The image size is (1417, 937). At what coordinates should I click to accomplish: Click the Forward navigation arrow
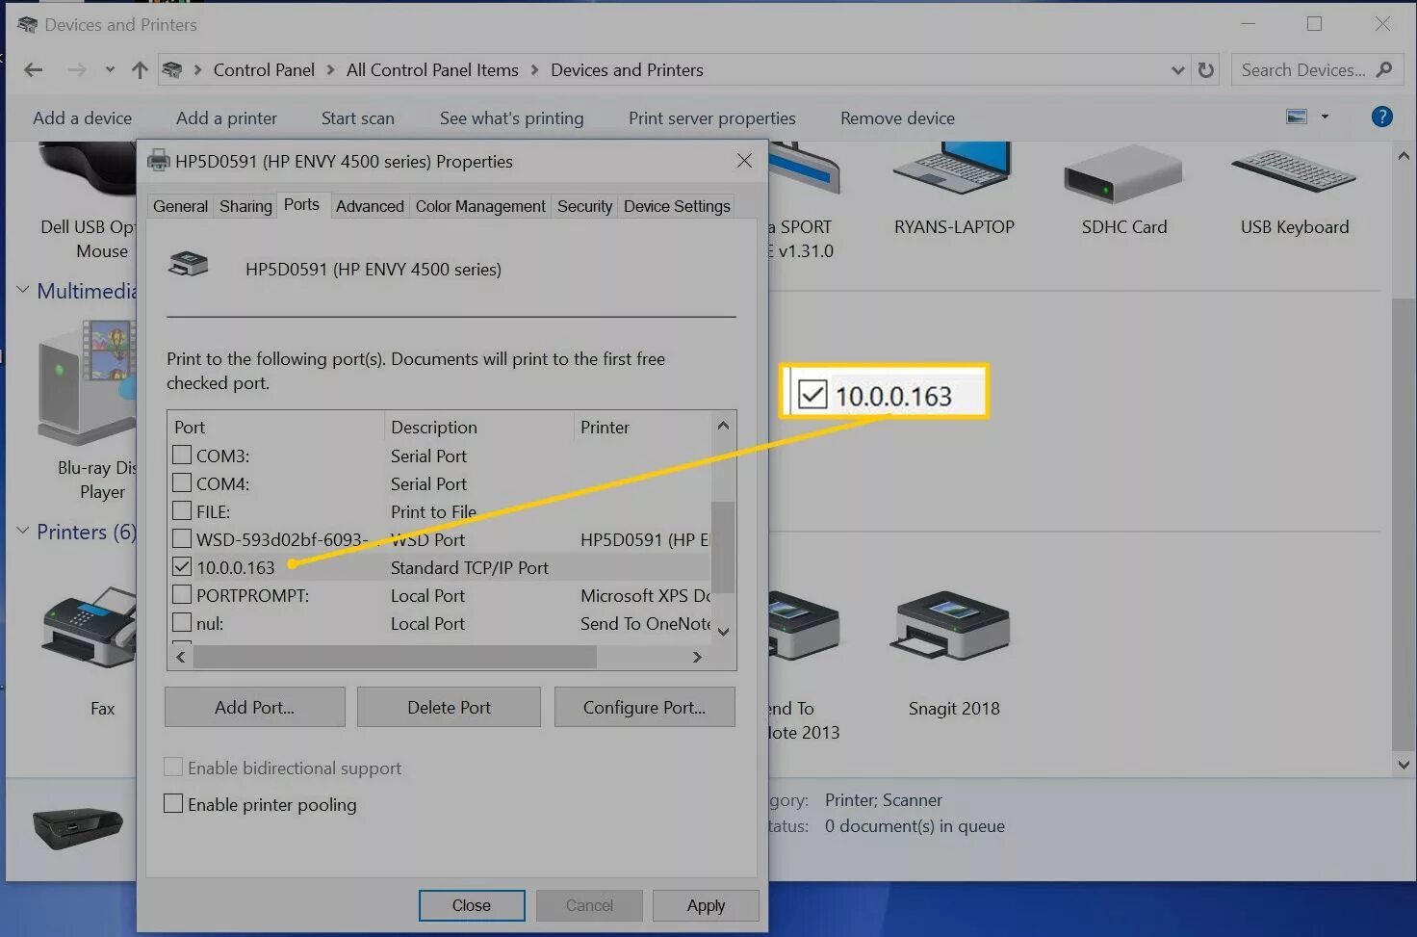click(77, 69)
